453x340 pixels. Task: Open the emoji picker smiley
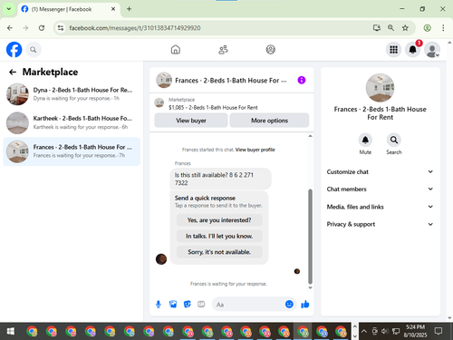pyautogui.click(x=289, y=304)
